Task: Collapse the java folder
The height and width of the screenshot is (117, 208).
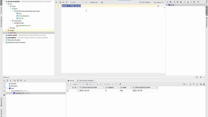Action: tap(10, 9)
